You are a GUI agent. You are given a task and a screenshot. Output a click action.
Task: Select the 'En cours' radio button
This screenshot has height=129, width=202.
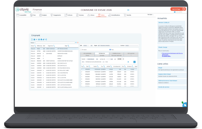[x=81, y=49]
